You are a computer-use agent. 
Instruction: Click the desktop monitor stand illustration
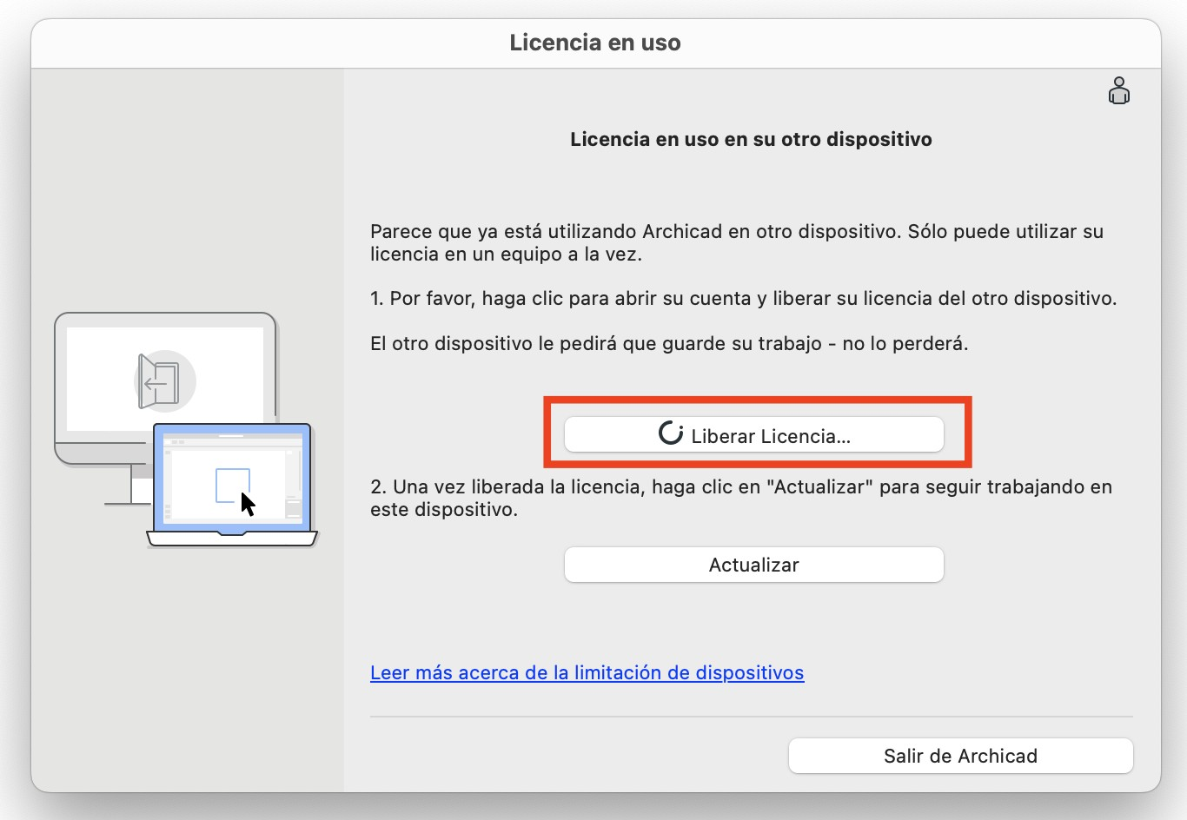130,487
